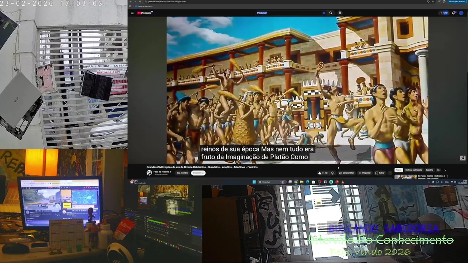
Task: Reload the page with browser refresh icon
Action: [140, 1]
